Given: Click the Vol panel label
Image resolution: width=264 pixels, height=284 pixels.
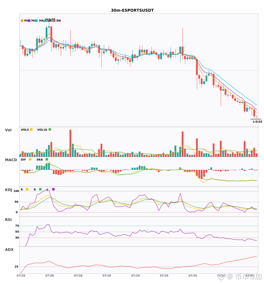Looking at the screenshot, I should point(8,130).
